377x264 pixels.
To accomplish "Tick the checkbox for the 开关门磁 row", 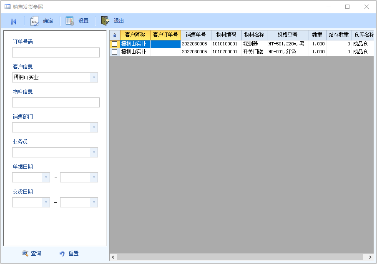I will point(115,52).
